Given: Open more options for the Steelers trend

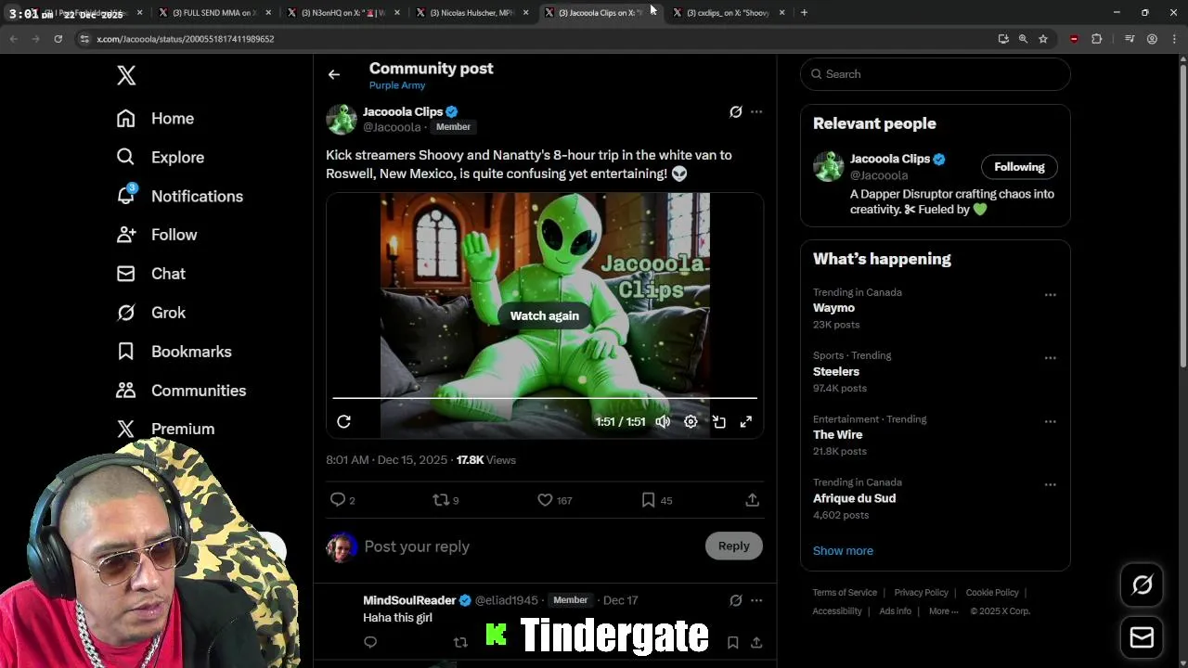Looking at the screenshot, I should click(x=1050, y=358).
